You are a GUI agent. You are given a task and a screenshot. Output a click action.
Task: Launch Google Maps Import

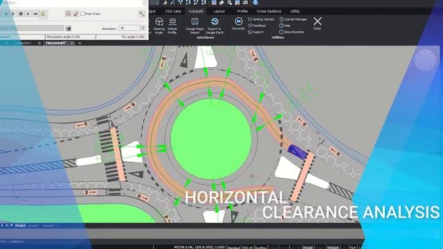(195, 26)
